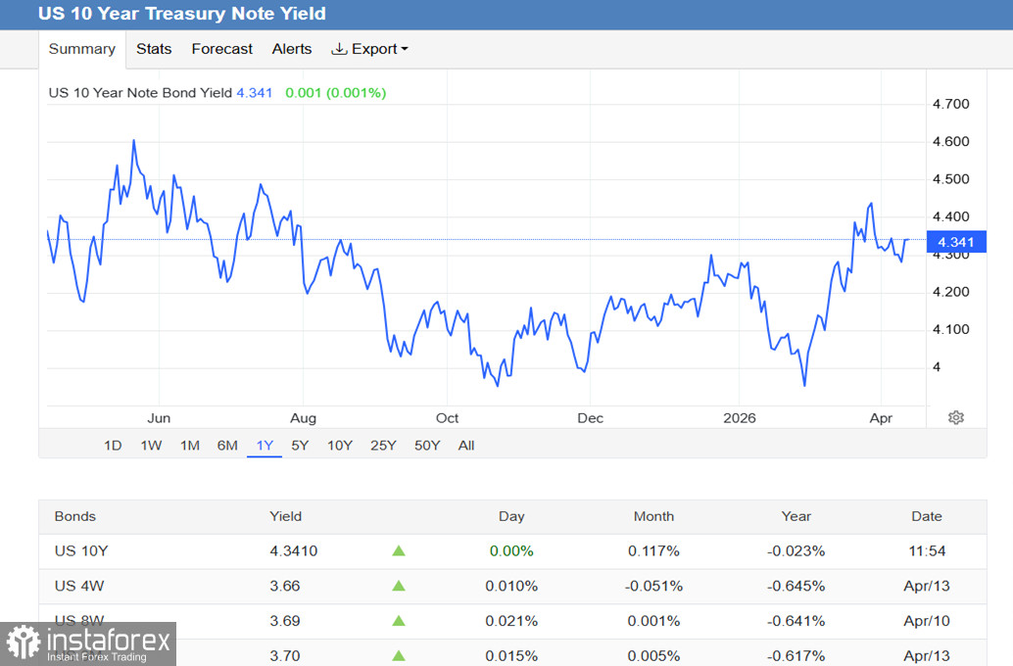Switch to the Summary tab
1013x666 pixels.
click(x=82, y=49)
